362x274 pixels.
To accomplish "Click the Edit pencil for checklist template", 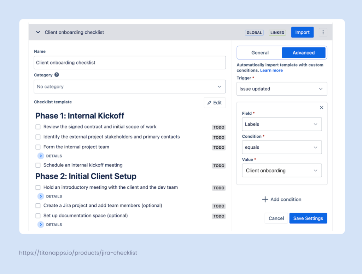I will (215, 103).
